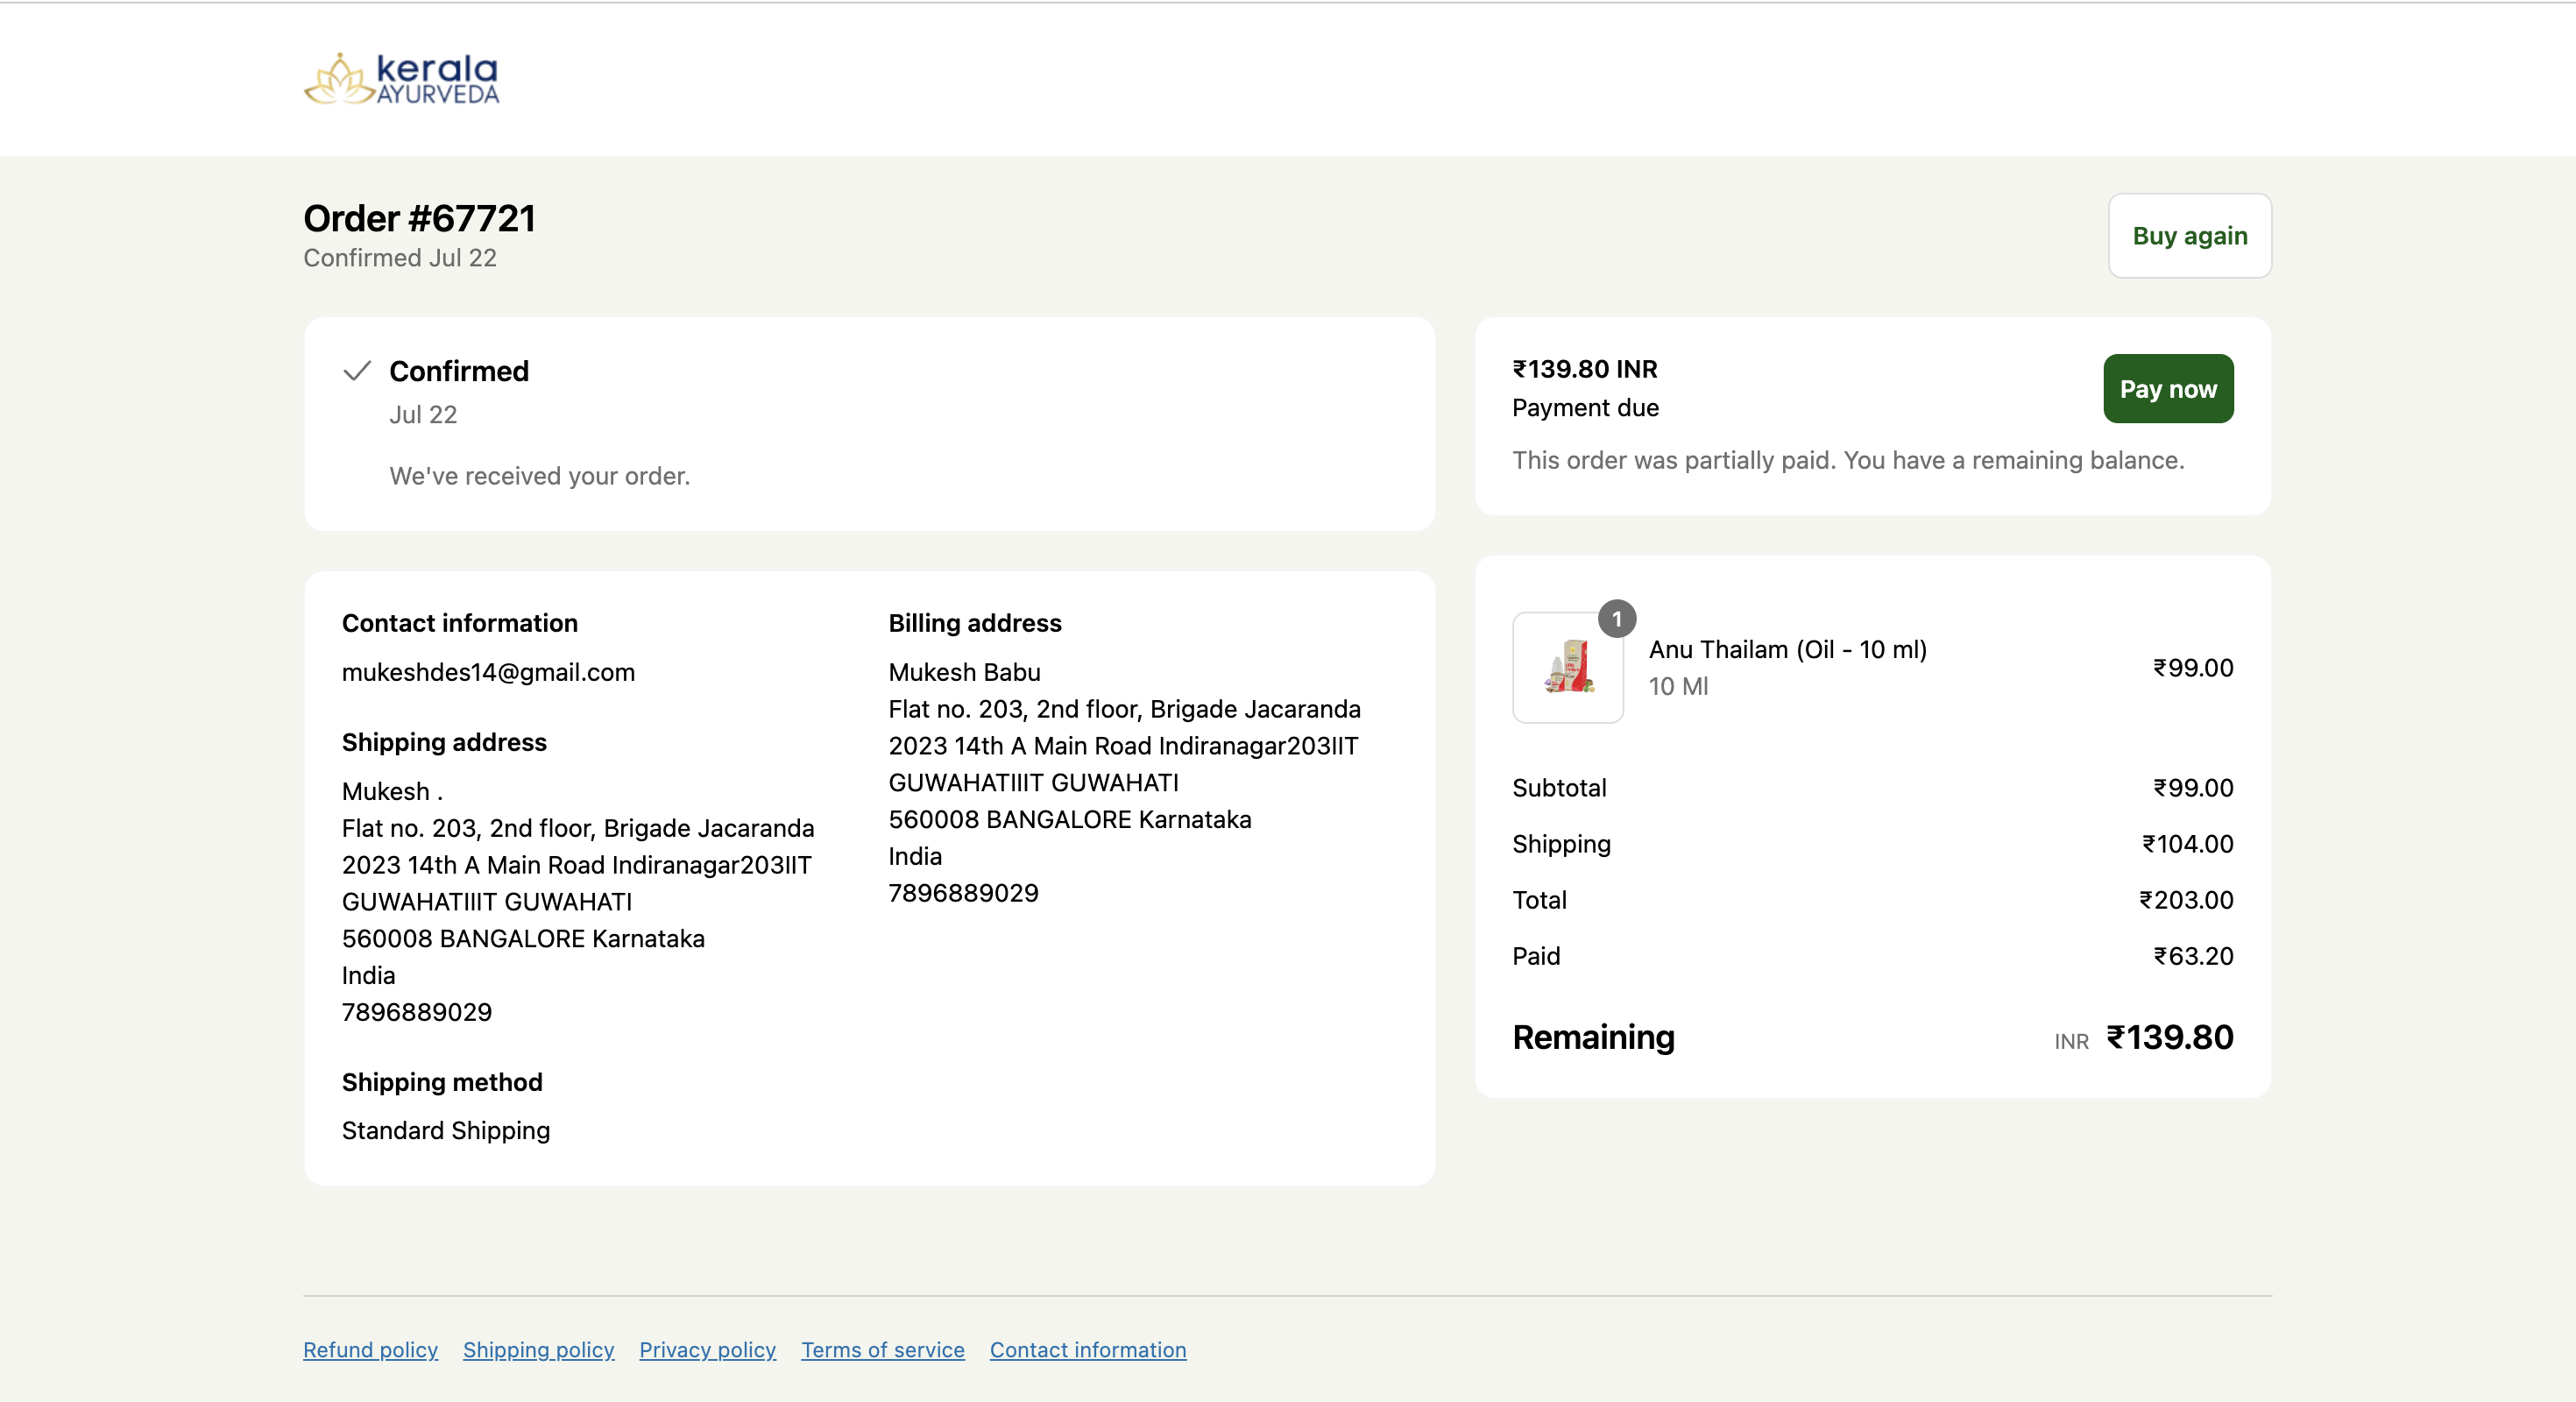The image size is (2576, 1402).
Task: Click the billing address phone number
Action: tap(962, 893)
